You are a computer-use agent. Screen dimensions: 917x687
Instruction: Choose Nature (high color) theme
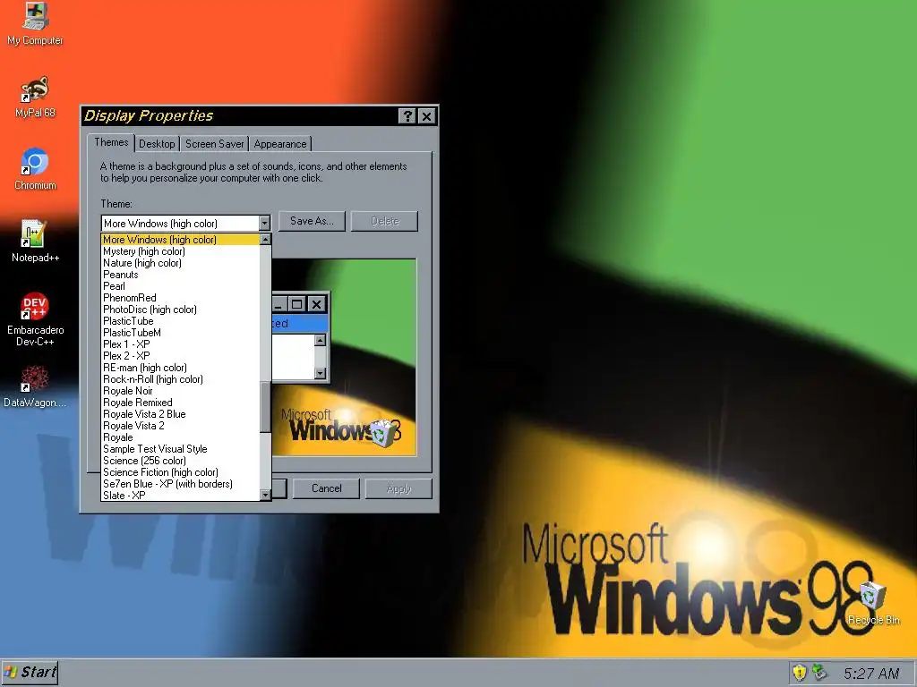[x=180, y=263]
